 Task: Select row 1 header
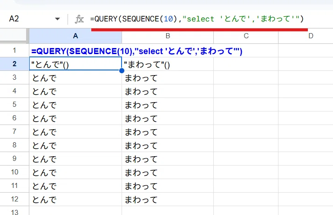tap(14, 50)
